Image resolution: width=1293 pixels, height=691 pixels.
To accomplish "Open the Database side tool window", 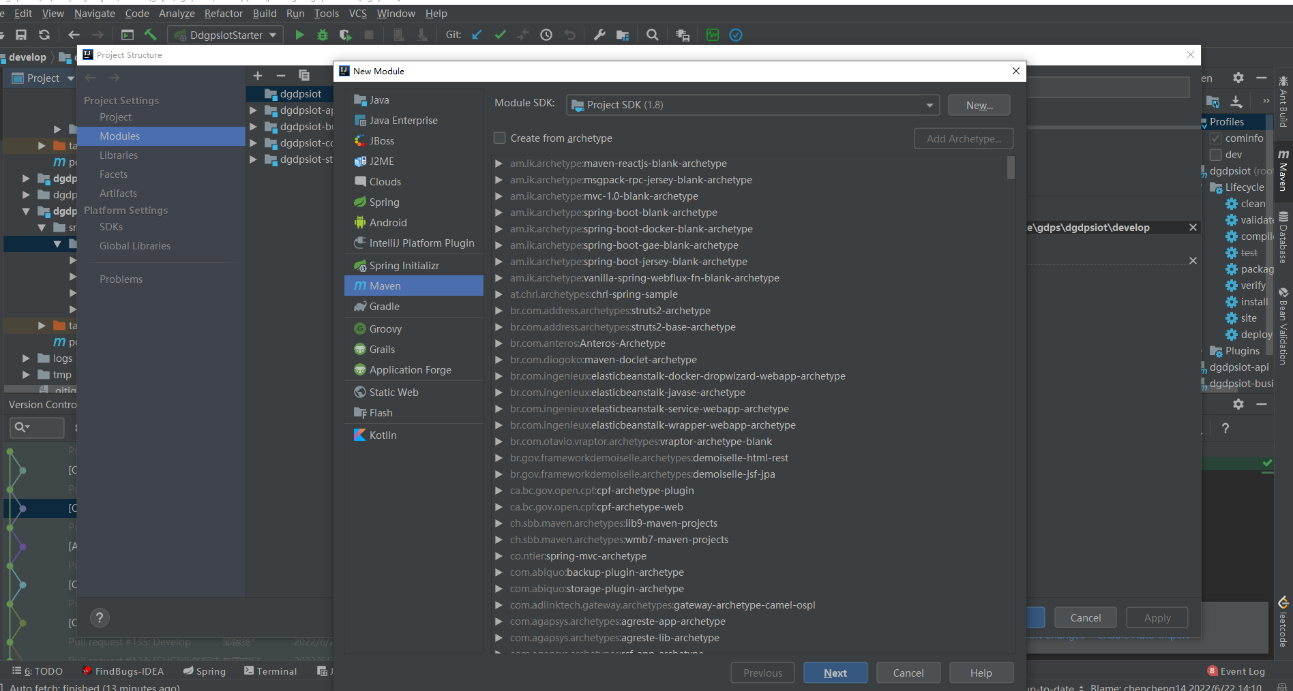I will tap(1283, 236).
